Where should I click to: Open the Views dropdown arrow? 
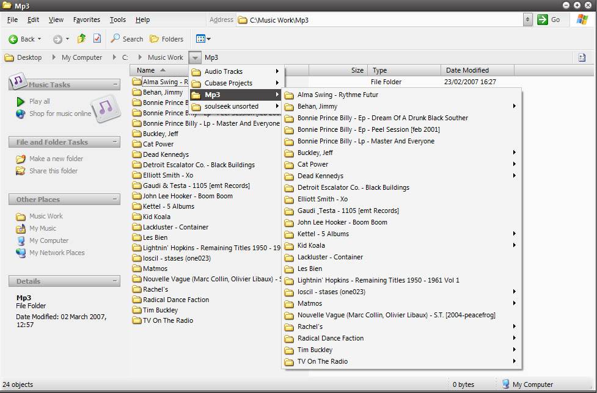208,39
